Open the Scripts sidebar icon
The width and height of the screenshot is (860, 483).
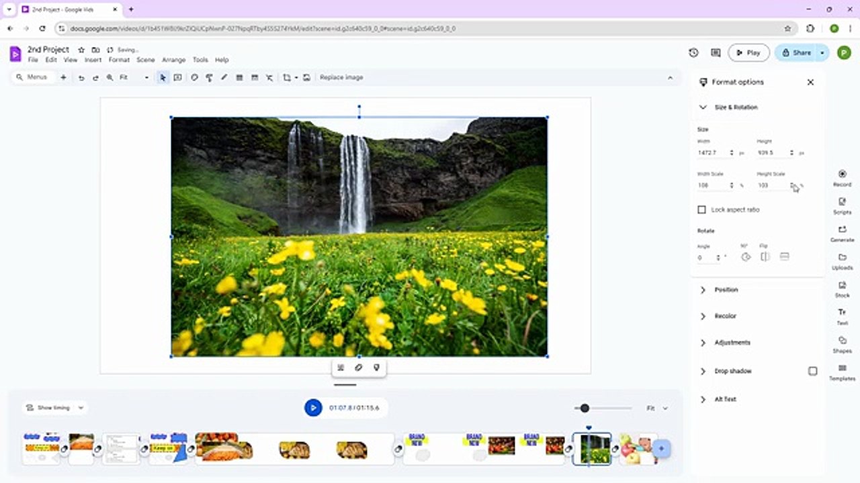point(842,206)
